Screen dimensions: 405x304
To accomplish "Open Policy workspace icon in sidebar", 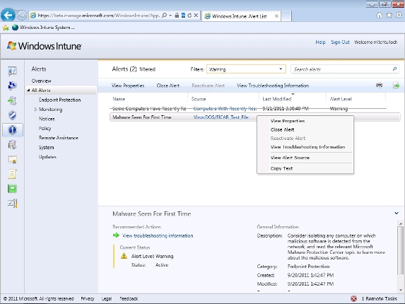I will [12, 174].
